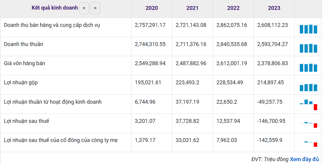The image size is (322, 165).
Task: Click the Kết quả kinh doanh heading
Action: 55,8
